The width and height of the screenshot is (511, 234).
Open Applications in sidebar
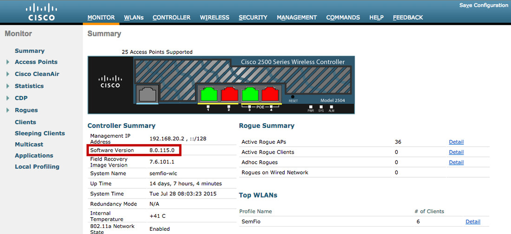pyautogui.click(x=34, y=156)
